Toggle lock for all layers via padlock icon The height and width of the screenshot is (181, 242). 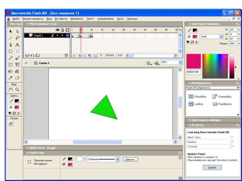62,30
